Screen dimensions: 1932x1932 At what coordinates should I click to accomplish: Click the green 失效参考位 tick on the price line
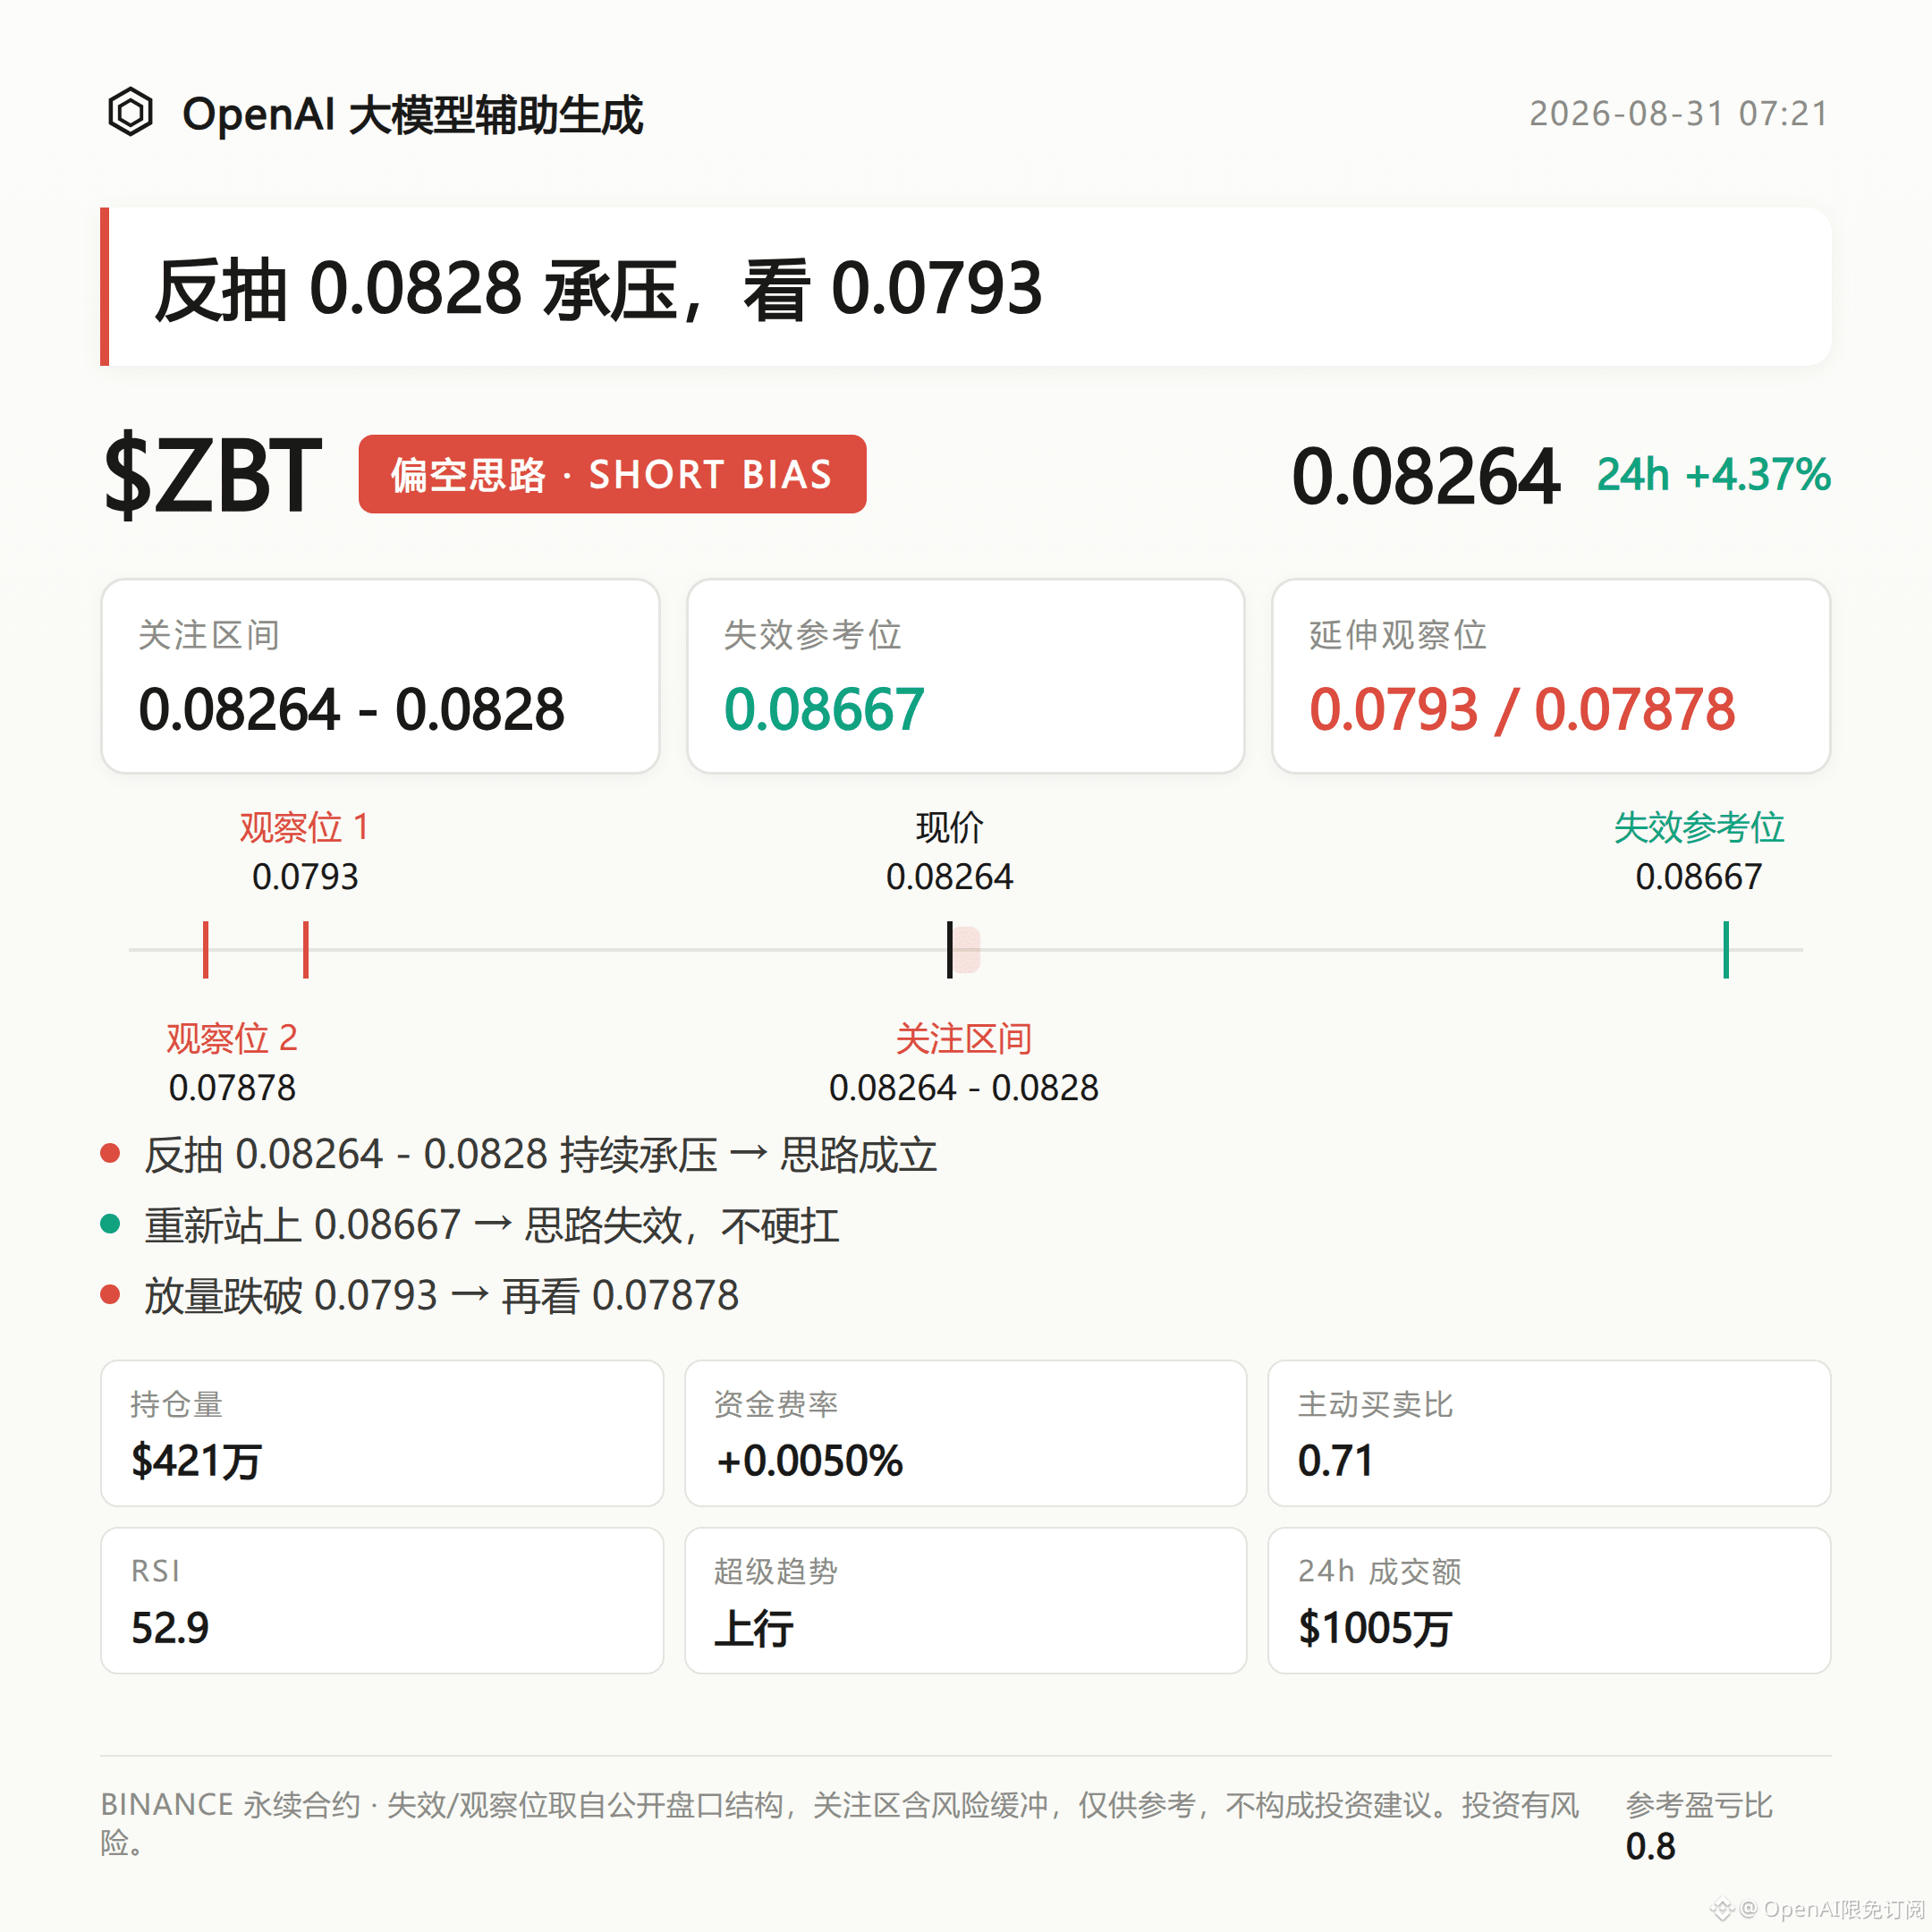click(1726, 949)
